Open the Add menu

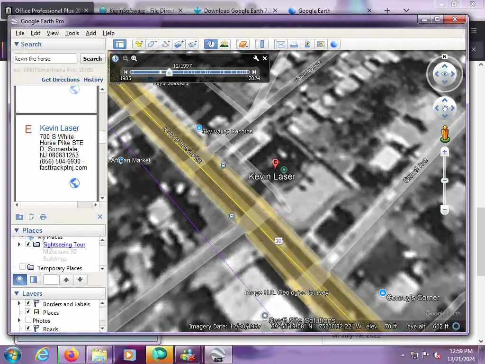[90, 33]
